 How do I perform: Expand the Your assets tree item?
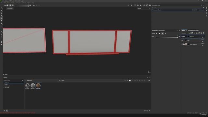coord(4,87)
